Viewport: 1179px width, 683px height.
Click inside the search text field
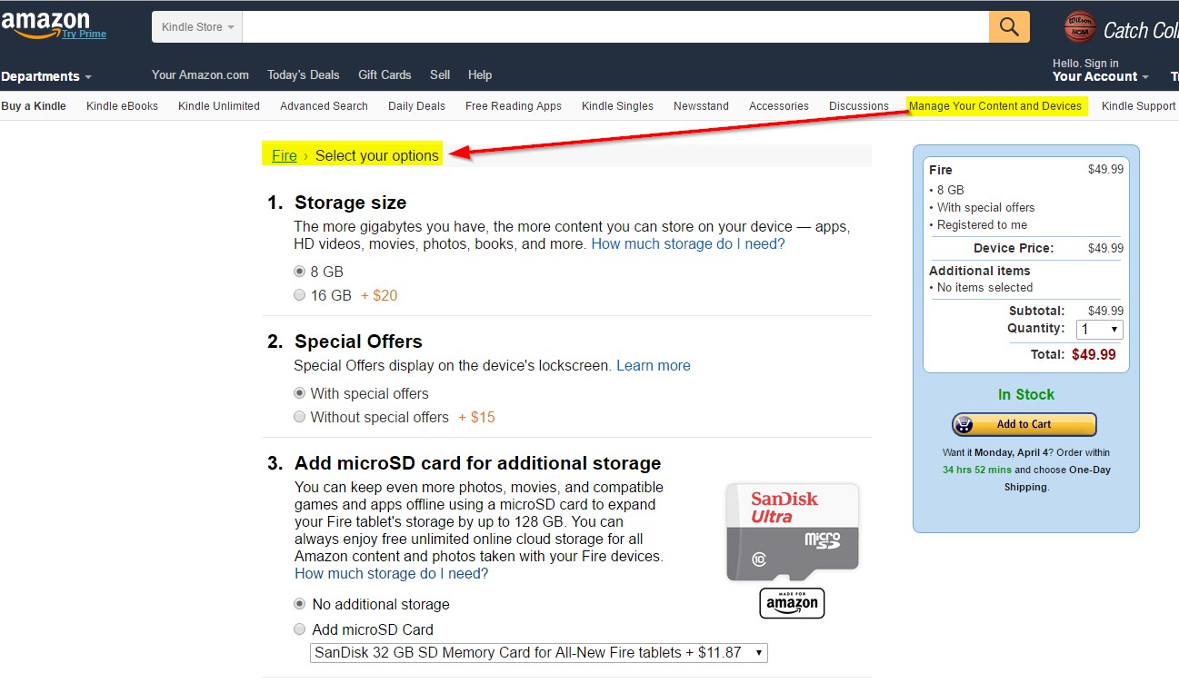[x=615, y=27]
